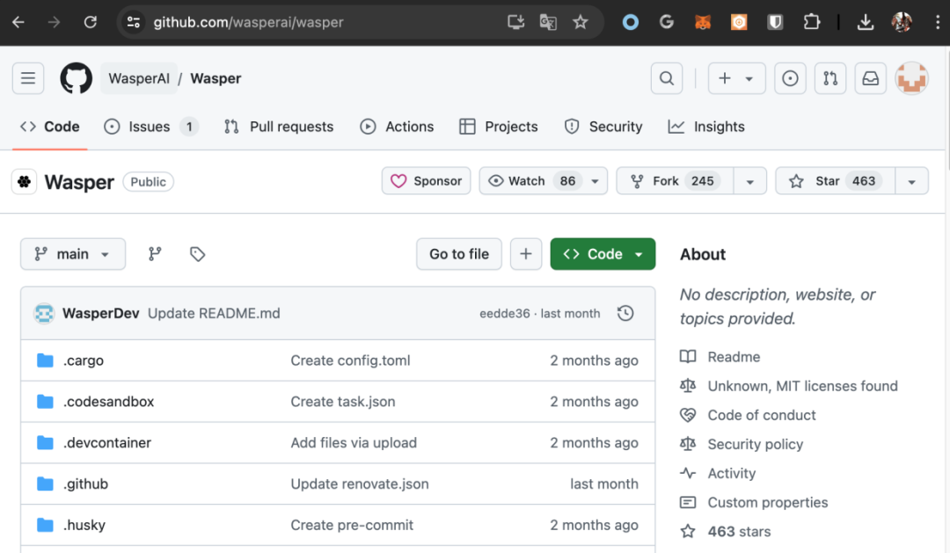
Task: Open Activity link in About
Action: point(732,473)
